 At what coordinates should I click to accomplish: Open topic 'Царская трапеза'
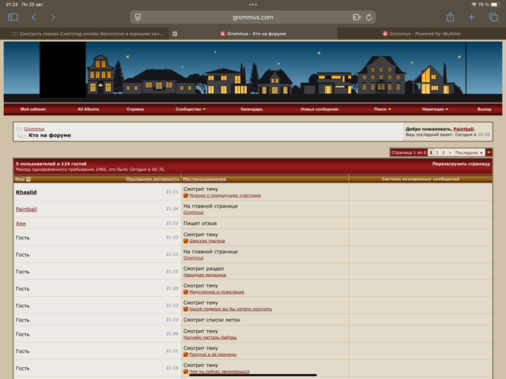pos(207,241)
